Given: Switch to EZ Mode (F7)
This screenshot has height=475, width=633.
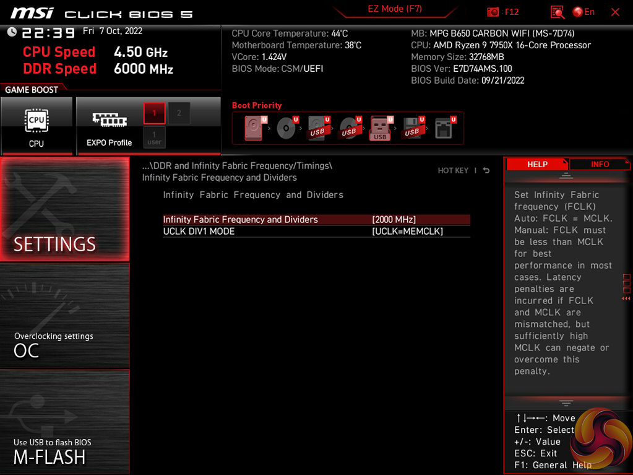Looking at the screenshot, I should click(x=394, y=9).
